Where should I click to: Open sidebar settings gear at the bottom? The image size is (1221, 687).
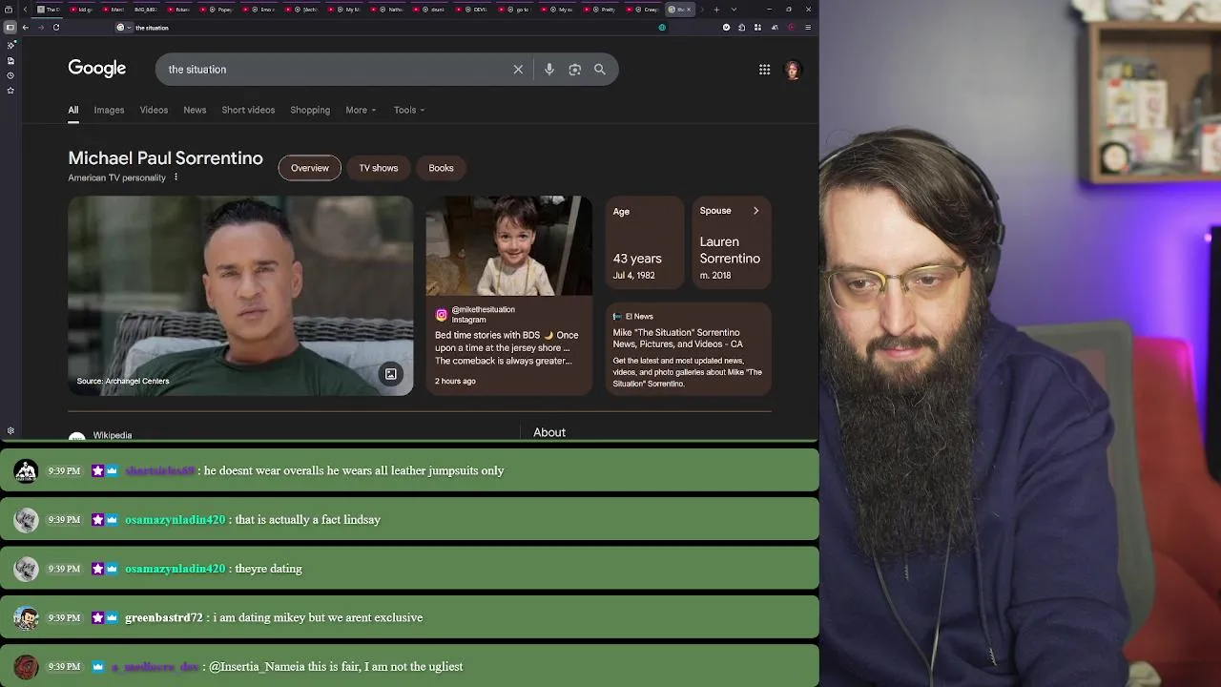[10, 430]
